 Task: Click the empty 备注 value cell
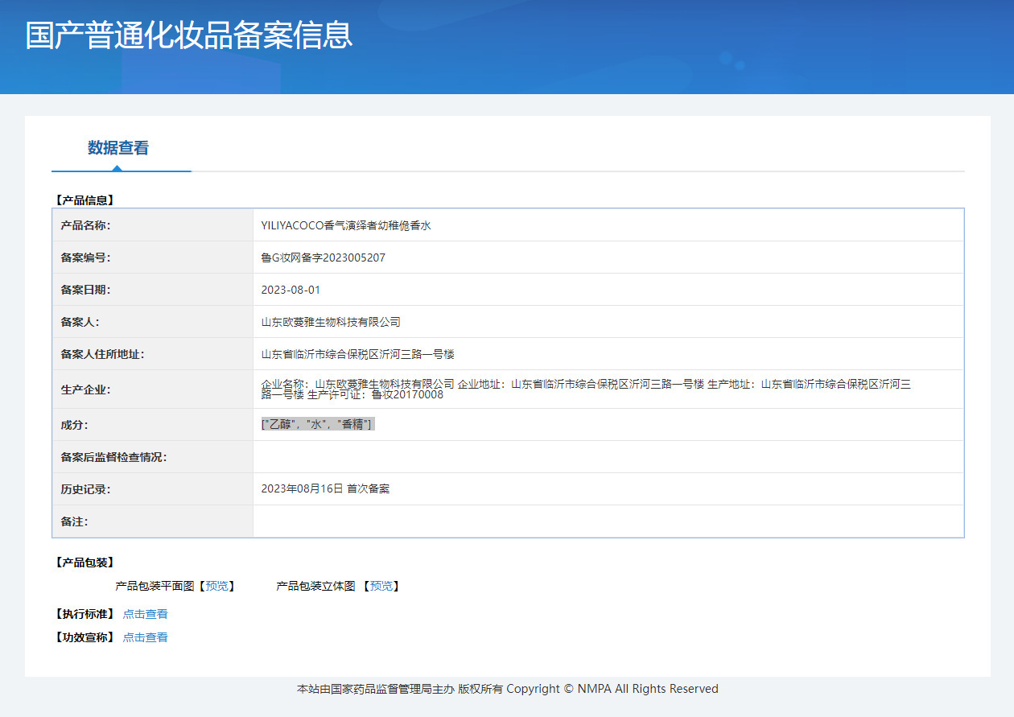point(608,521)
